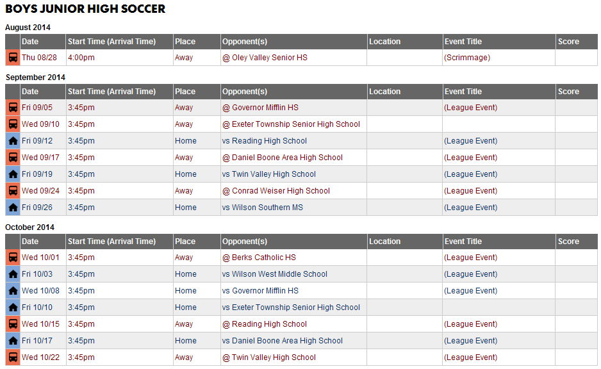Select the Wed 10/15 date entry
This screenshot has width=601, height=369.
pos(40,324)
